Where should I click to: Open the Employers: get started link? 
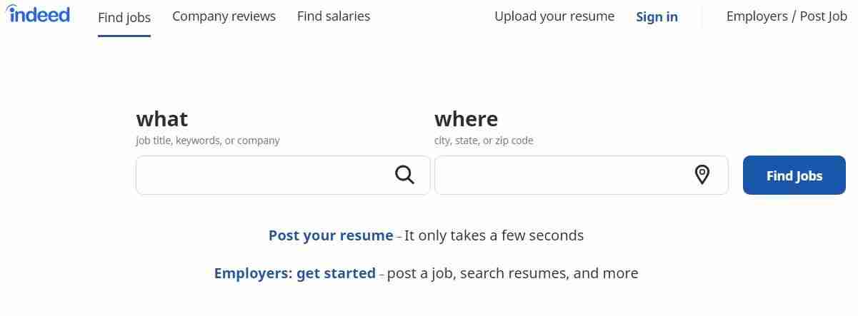pos(294,272)
